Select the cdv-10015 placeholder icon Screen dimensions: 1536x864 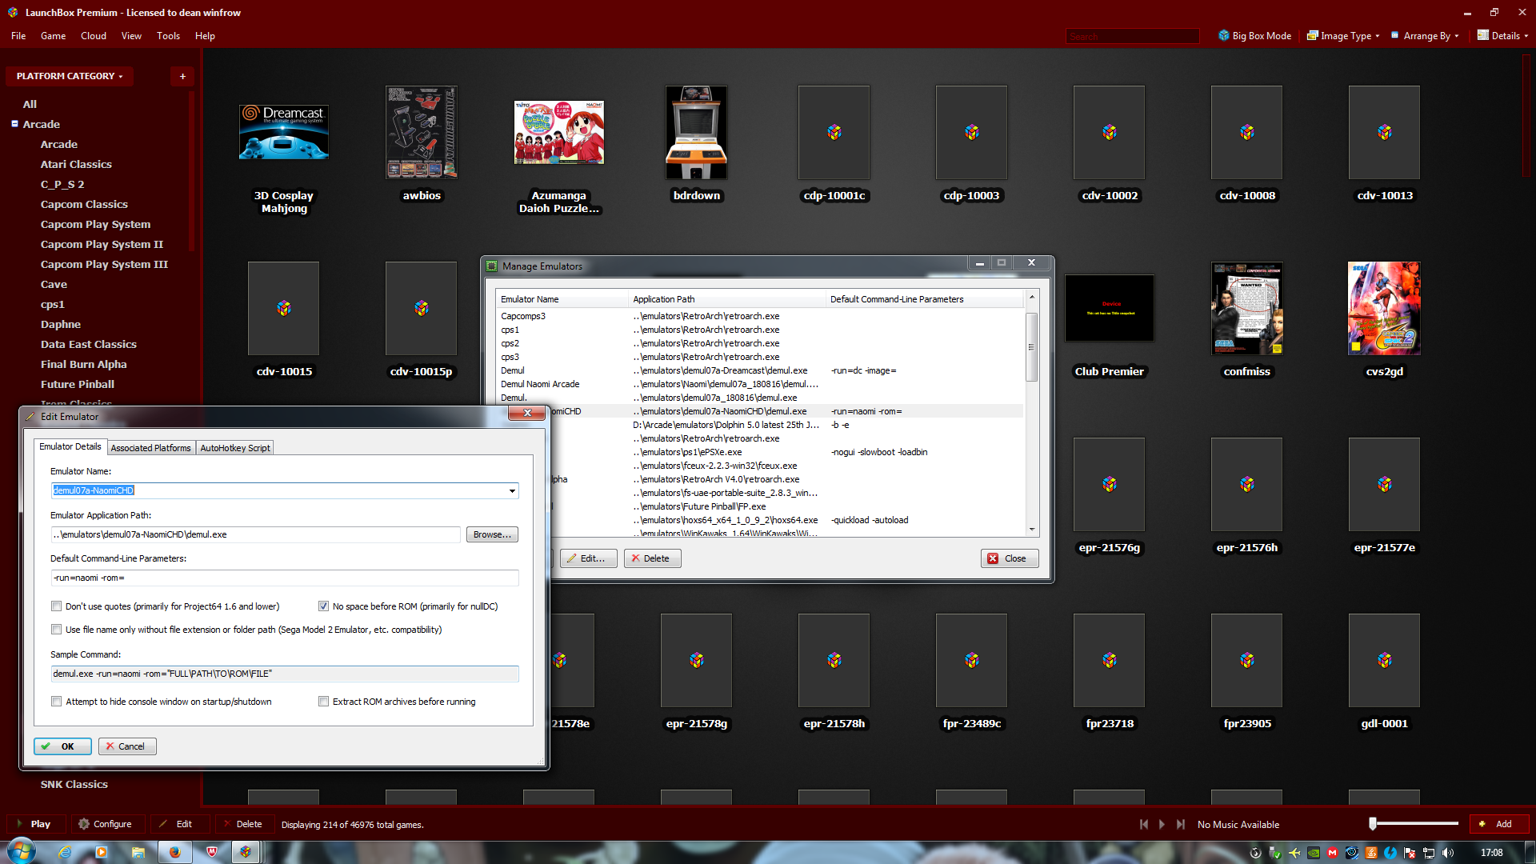(284, 308)
